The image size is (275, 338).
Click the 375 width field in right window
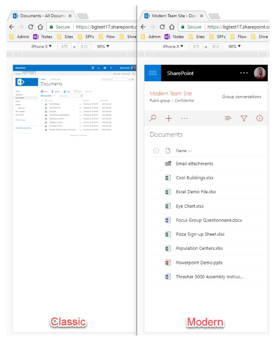coord(195,46)
